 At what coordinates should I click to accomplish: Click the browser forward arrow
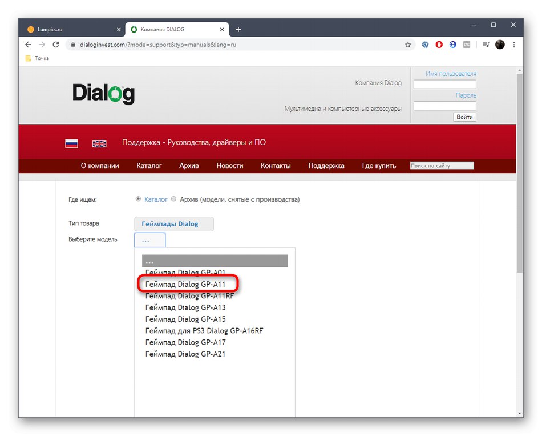pos(42,45)
